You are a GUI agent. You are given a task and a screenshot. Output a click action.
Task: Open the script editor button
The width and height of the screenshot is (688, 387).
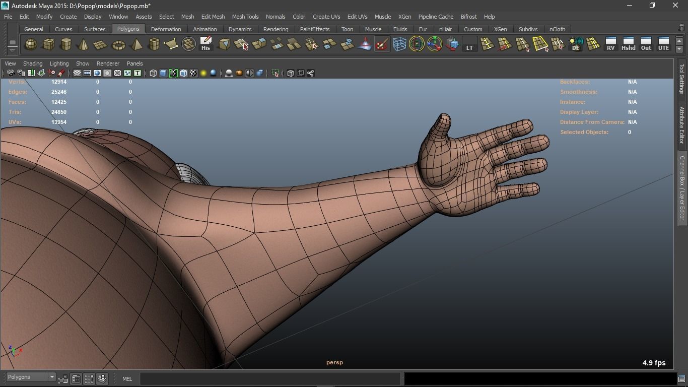pos(681,379)
